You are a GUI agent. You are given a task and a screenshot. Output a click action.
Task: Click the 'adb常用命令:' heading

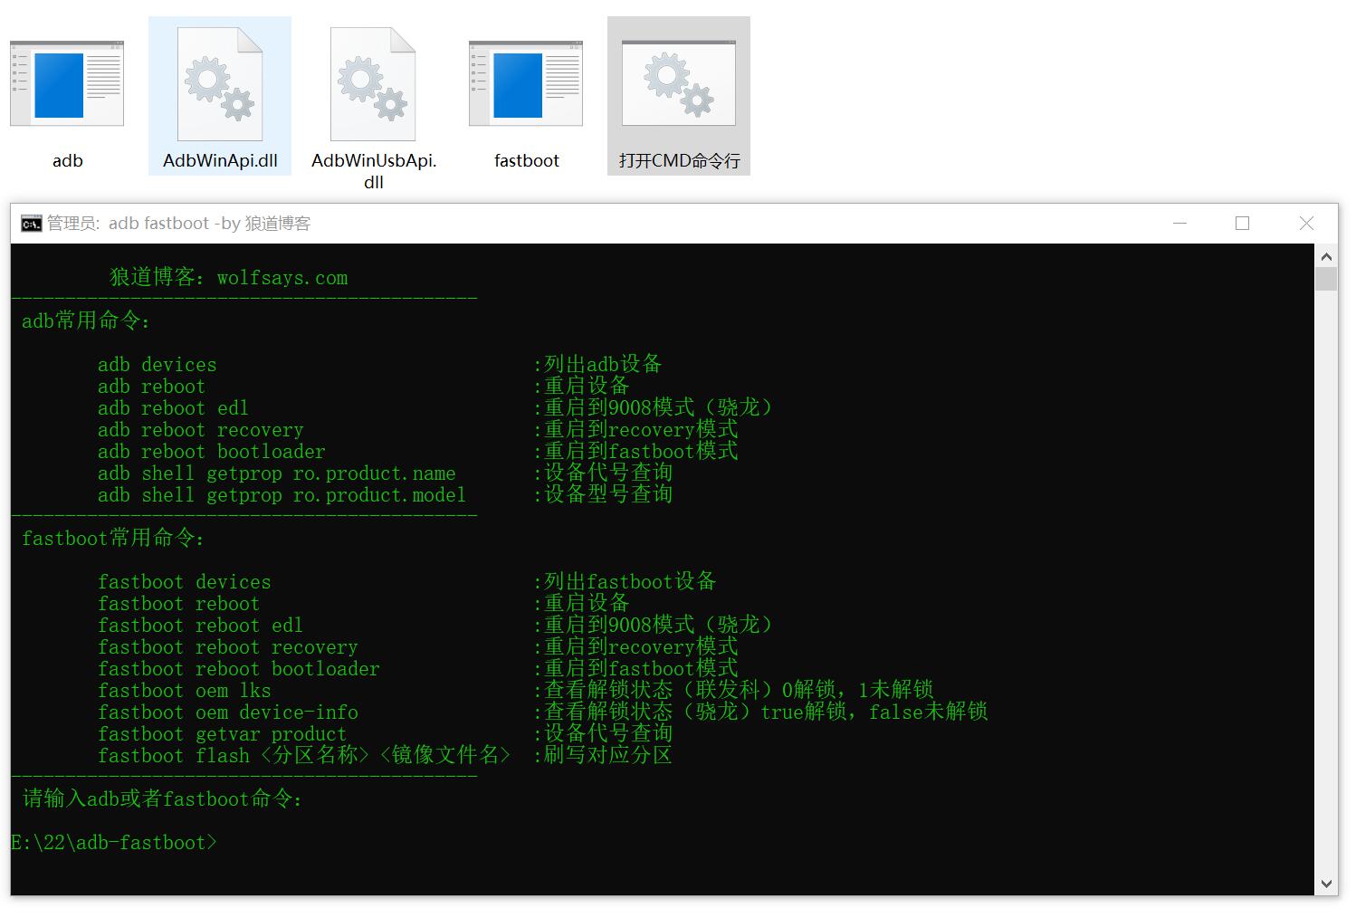[x=86, y=321]
